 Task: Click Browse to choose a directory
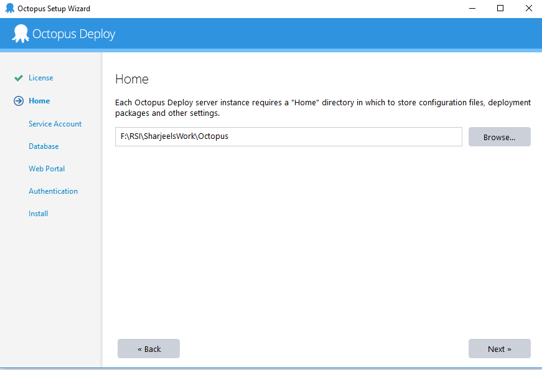pos(500,136)
